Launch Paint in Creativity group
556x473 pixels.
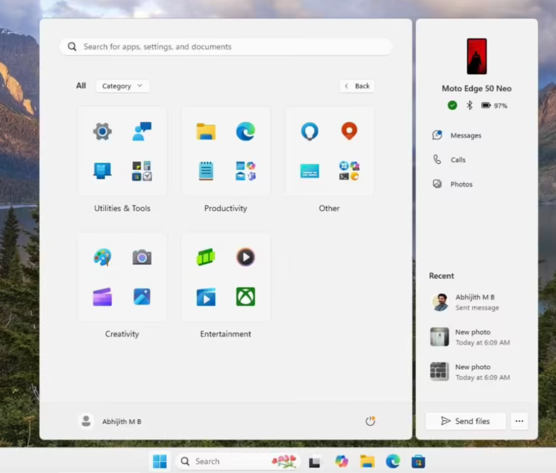pos(102,258)
